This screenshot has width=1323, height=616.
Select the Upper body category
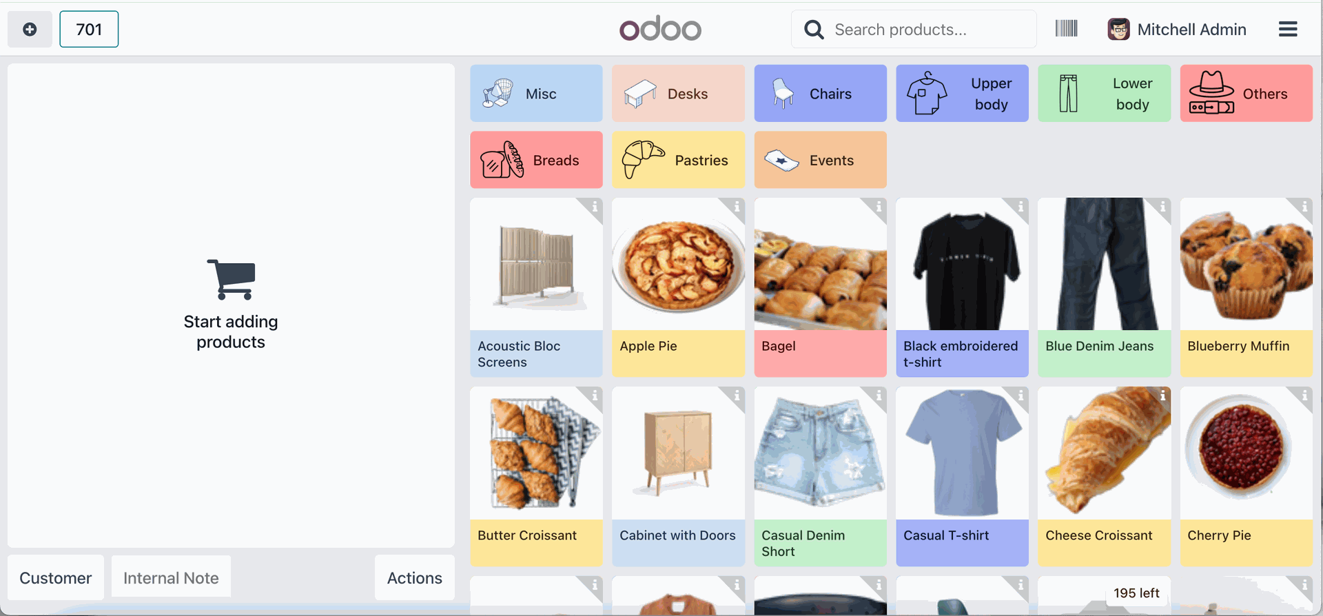[962, 94]
